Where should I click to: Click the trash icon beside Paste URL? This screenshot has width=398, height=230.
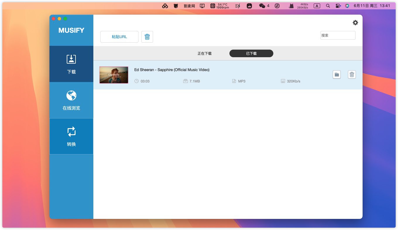coord(147,37)
